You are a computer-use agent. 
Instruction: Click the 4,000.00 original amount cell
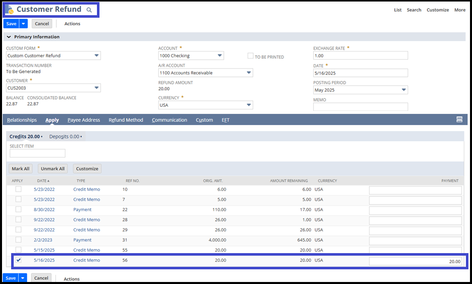[x=216, y=240]
